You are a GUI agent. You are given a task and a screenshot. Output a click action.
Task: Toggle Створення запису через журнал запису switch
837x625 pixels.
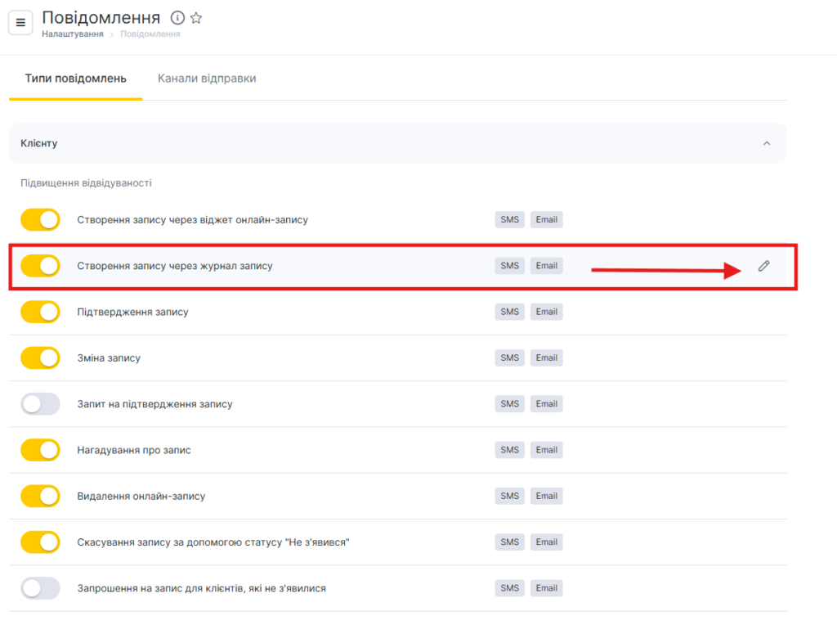pos(40,266)
